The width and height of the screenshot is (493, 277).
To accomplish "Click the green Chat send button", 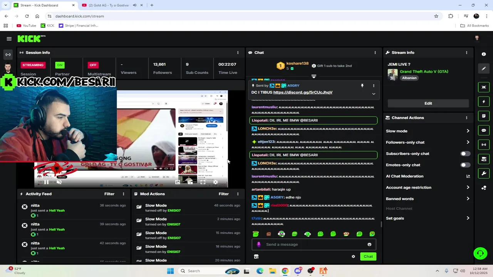I will point(368,257).
